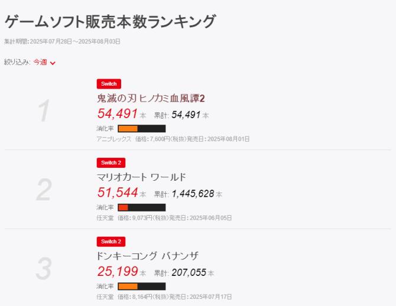Click the Switch 2 badge above マリオカート ワールド

click(x=111, y=163)
